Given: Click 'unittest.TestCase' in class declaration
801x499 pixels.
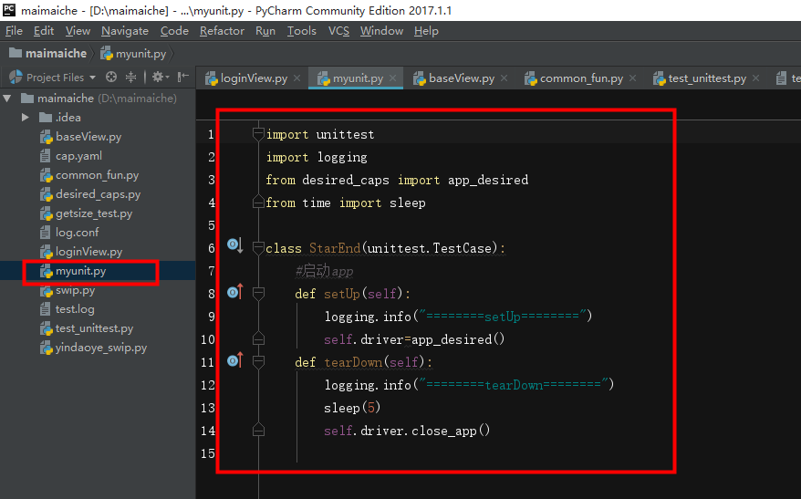Looking at the screenshot, I should (429, 248).
